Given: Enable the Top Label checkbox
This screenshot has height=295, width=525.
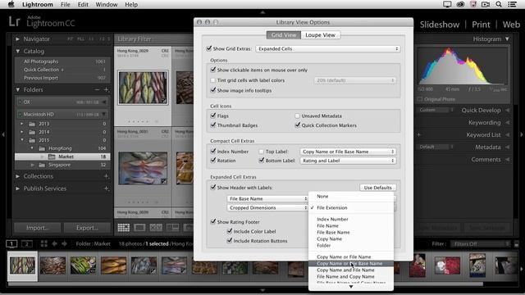Looking at the screenshot, I should point(262,152).
